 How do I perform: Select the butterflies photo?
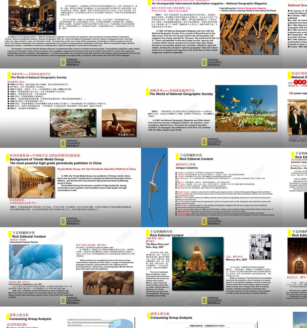pos(246,108)
